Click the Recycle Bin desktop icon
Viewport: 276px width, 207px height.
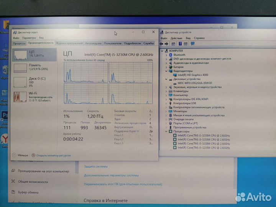(x=5, y=71)
